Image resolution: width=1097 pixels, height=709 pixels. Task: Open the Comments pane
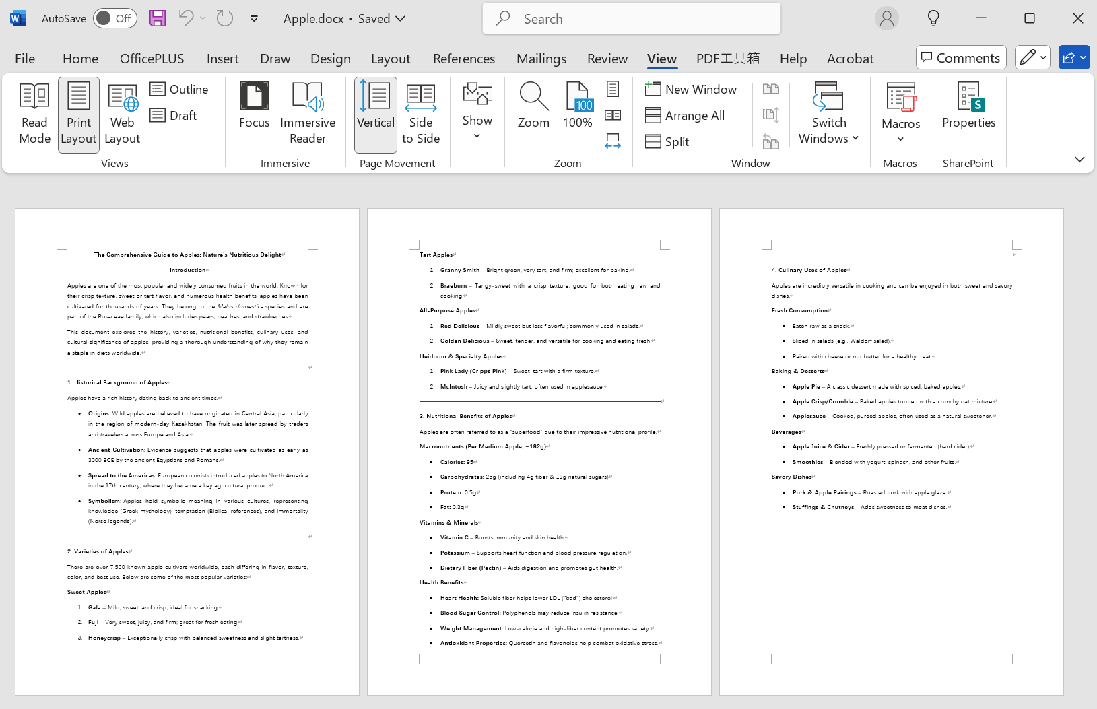pyautogui.click(x=961, y=58)
